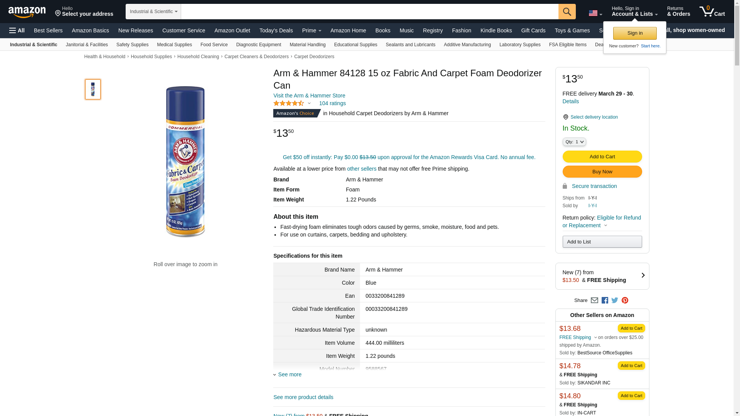
Task: Click the Amazon logo
Action: pyautogui.click(x=27, y=12)
